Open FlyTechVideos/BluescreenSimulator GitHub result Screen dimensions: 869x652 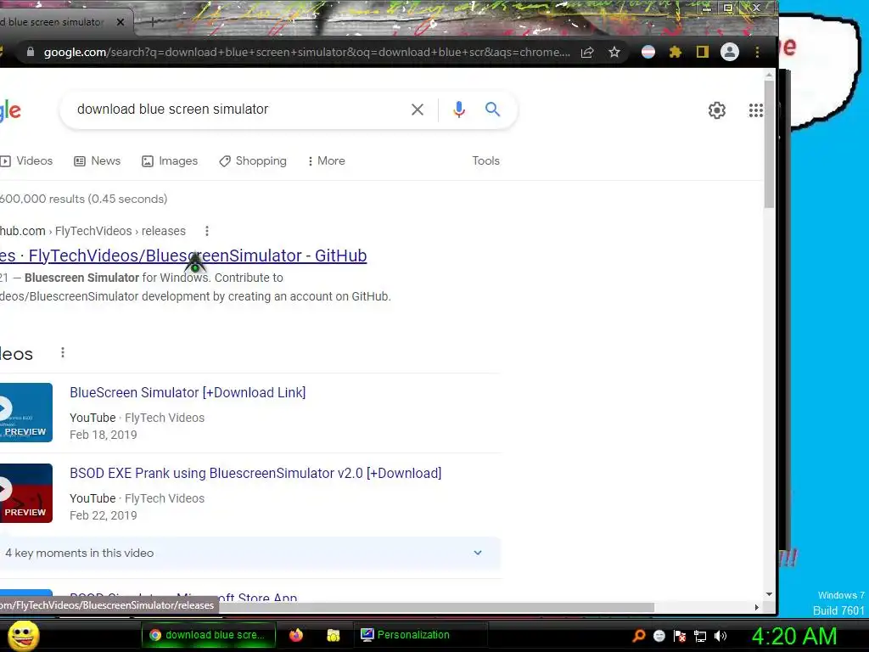[x=183, y=256]
